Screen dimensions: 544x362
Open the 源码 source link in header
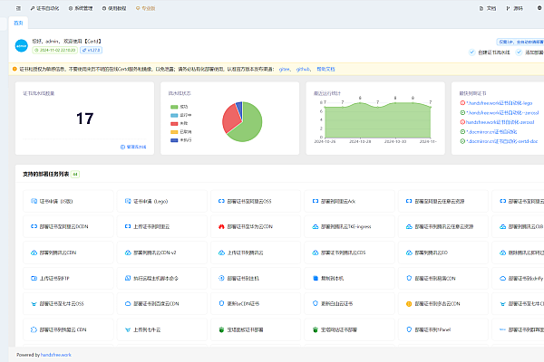coord(514,8)
